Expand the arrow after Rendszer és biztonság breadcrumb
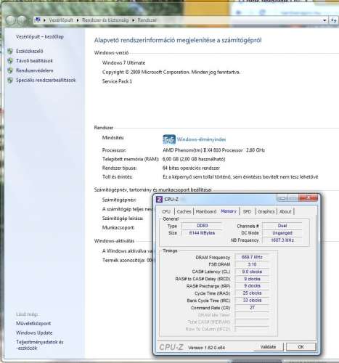 coord(134,20)
